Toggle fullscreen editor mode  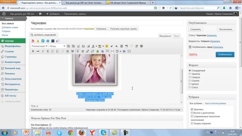coord(129,51)
